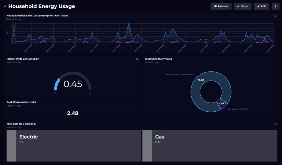Click the magnifier icon on Median Units Consumed panel
The height and width of the screenshot is (165, 282).
137,59
